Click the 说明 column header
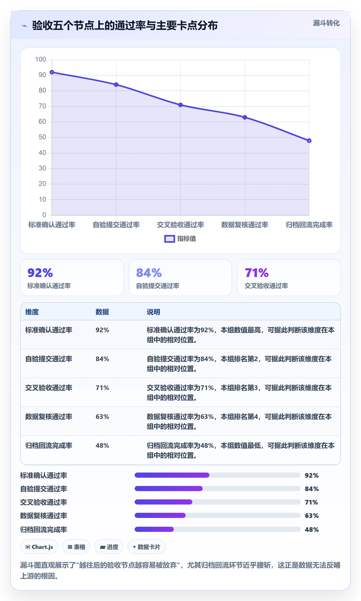This screenshot has width=361, height=601. (x=153, y=312)
